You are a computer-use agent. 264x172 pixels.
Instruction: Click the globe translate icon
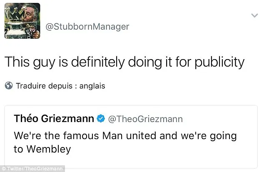pyautogui.click(x=8, y=86)
